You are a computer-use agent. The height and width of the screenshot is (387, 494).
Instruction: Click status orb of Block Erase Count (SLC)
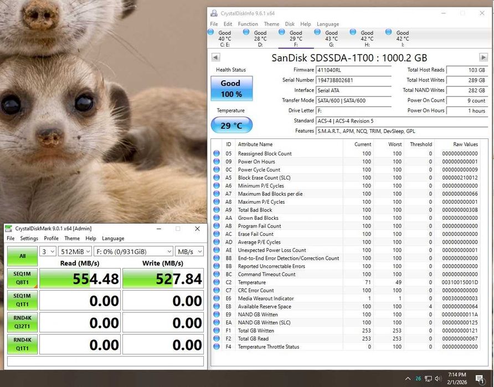[x=217, y=178]
